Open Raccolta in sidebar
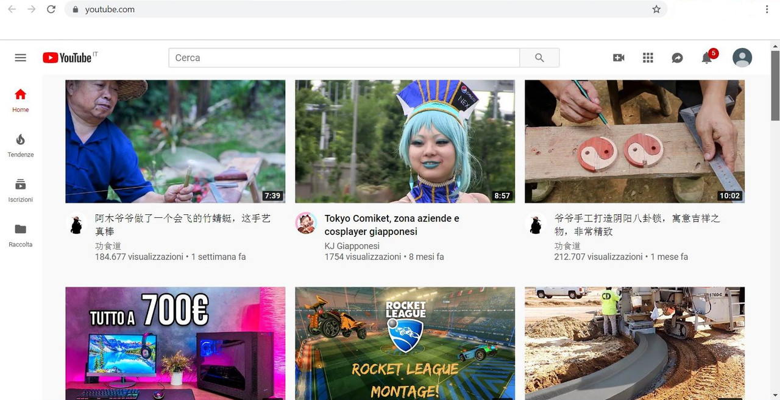Image resolution: width=780 pixels, height=400 pixels. (20, 236)
